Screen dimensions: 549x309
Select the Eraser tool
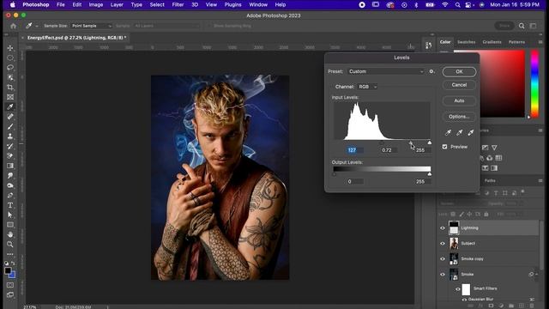click(x=10, y=156)
